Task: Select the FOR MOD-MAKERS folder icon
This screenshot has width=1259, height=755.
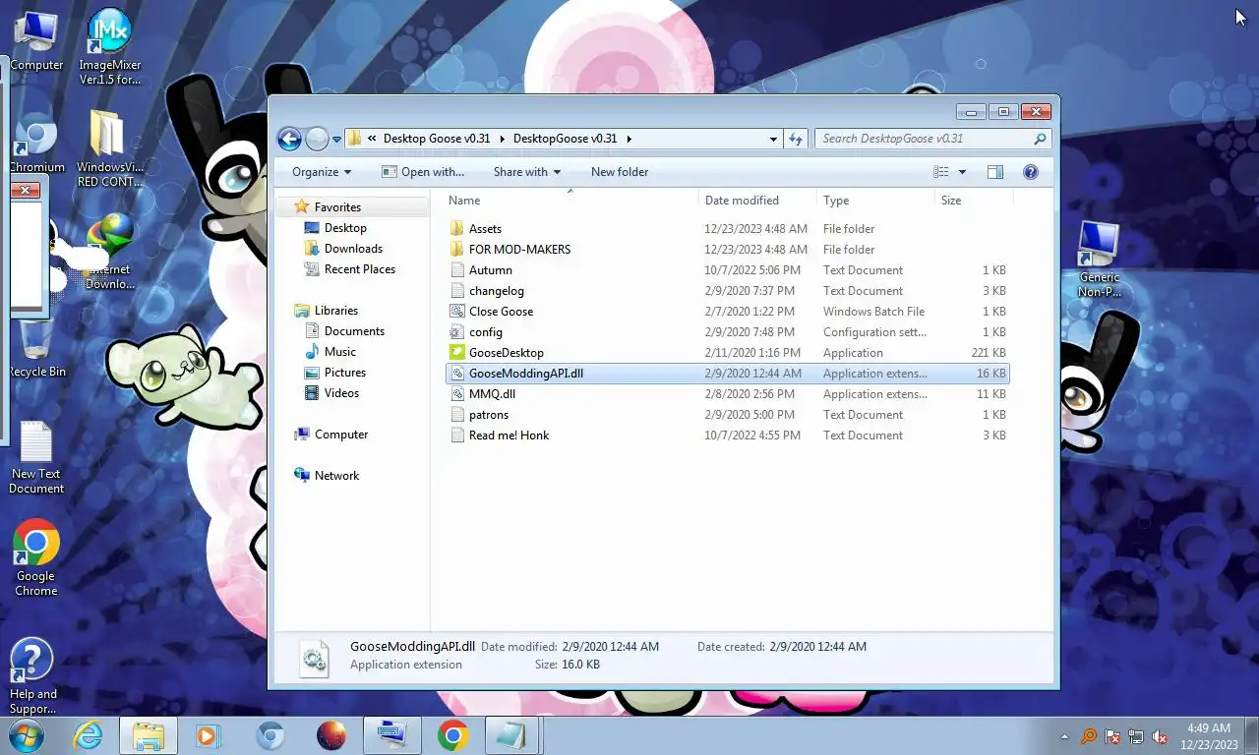Action: [456, 250]
